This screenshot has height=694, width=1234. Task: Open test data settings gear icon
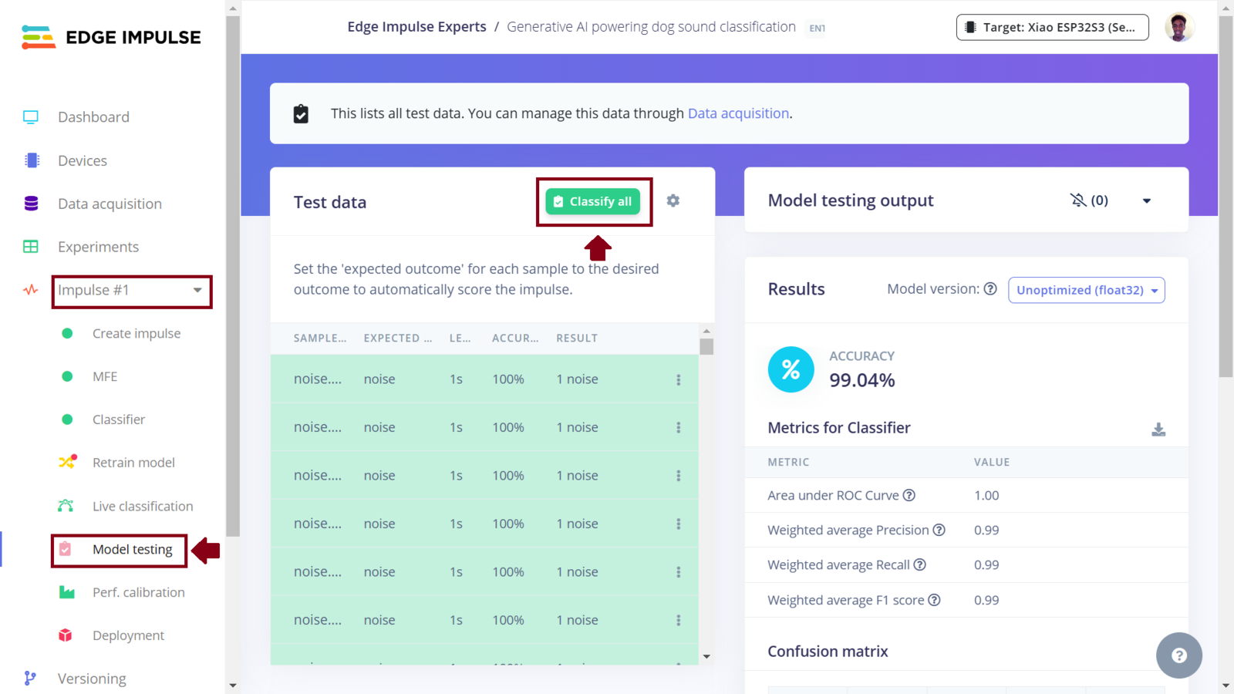(673, 200)
